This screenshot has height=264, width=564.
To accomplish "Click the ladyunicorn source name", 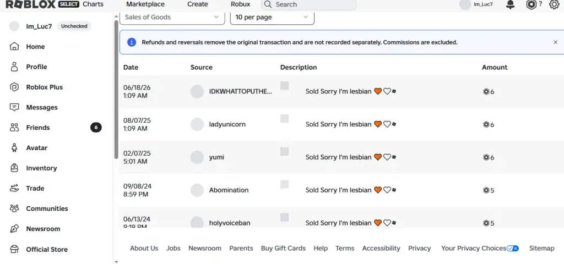I will click(227, 124).
